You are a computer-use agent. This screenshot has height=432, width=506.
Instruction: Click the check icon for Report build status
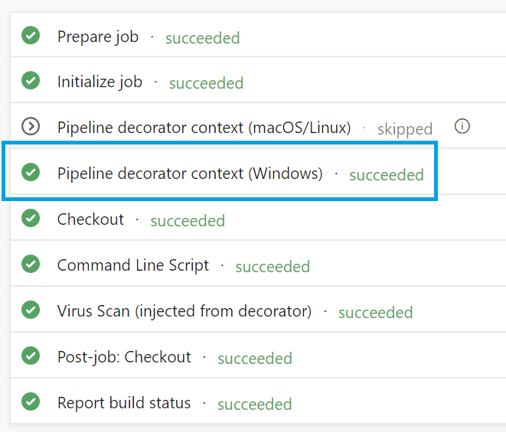pos(31,402)
